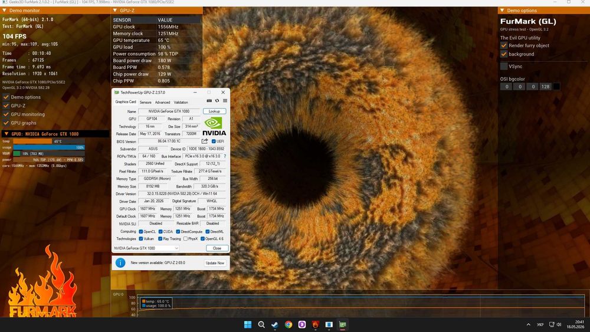The width and height of the screenshot is (590, 332).
Task: Open the clock and date flyout
Action: coord(576,324)
